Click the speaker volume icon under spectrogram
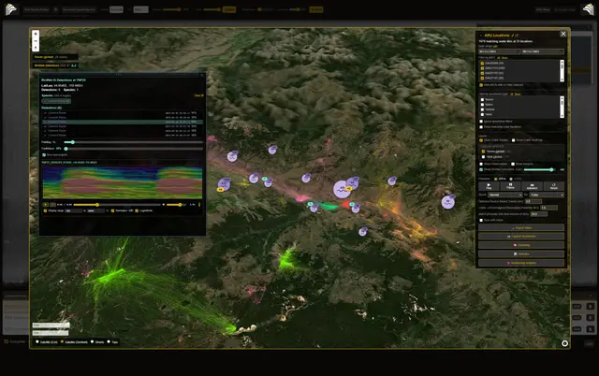Image resolution: width=599 pixels, height=376 pixels. (164, 205)
